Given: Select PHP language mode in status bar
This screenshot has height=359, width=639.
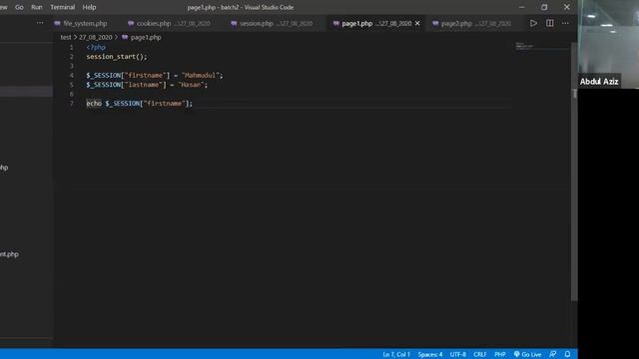Looking at the screenshot, I should coord(500,355).
